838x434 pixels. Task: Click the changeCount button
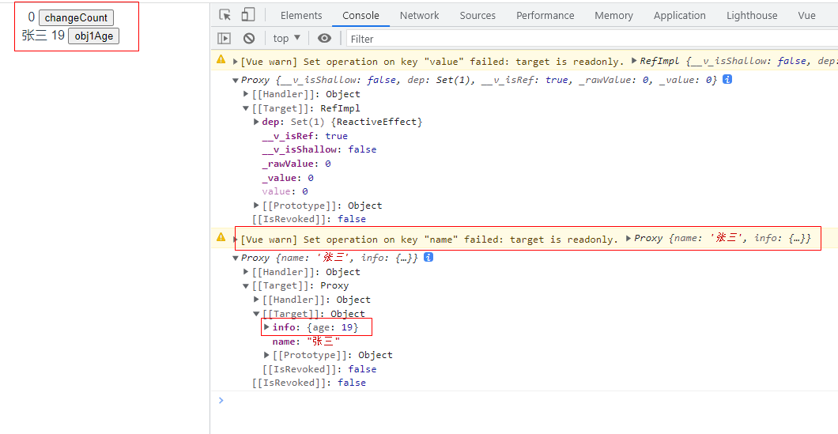click(x=77, y=17)
